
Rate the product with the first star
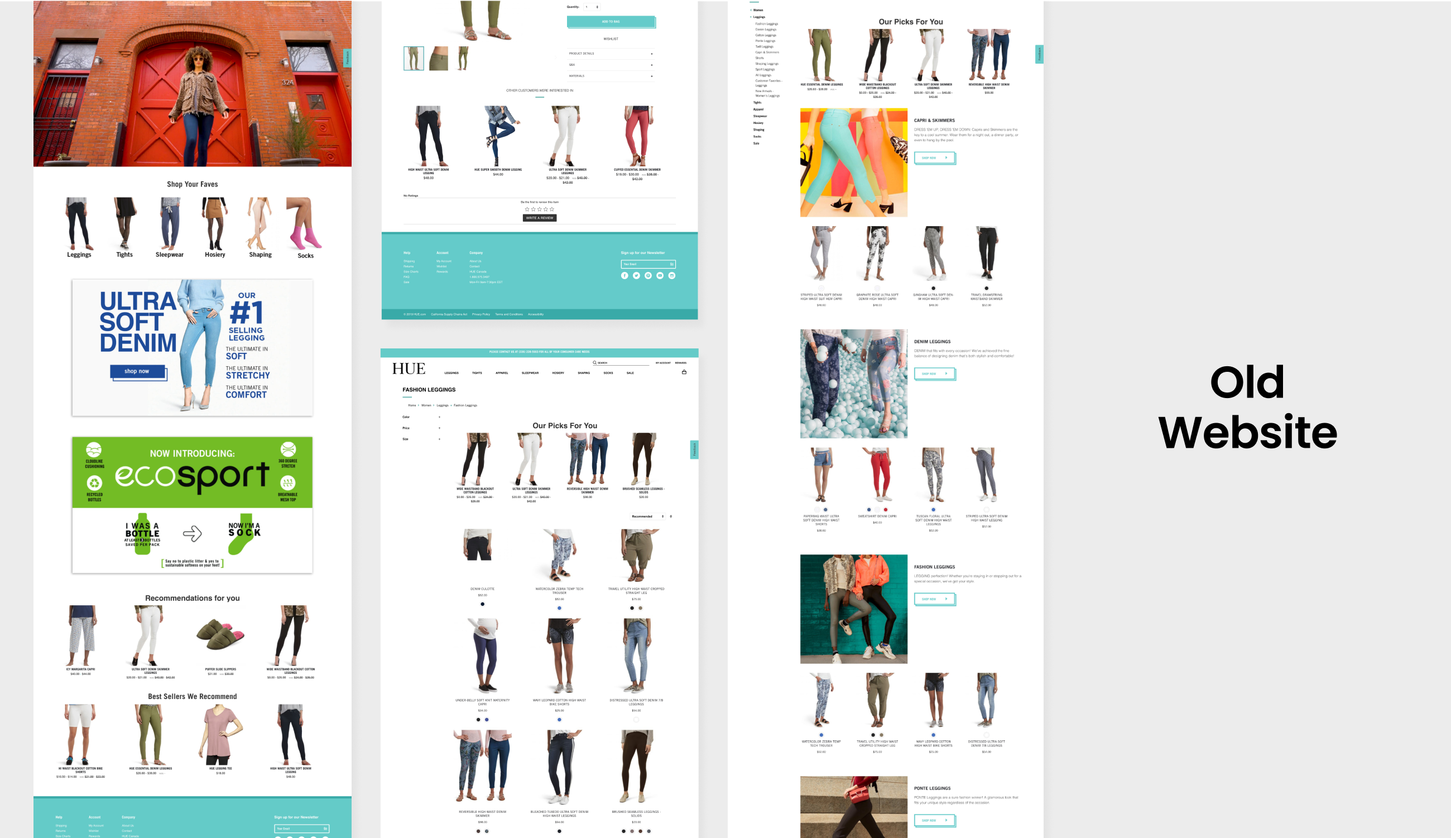click(527, 209)
